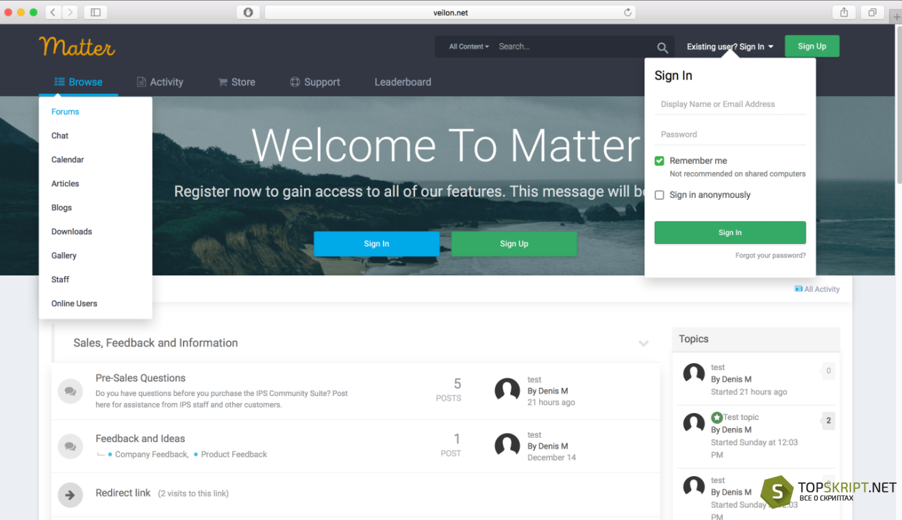
Task: Click avatar beside 'Started 21 hours ago' topic
Action: point(694,374)
